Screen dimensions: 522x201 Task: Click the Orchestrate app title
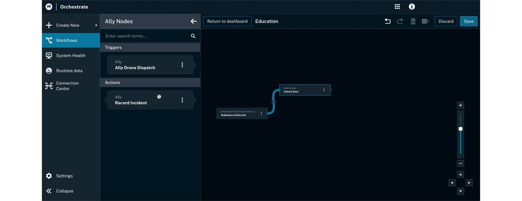pos(74,7)
